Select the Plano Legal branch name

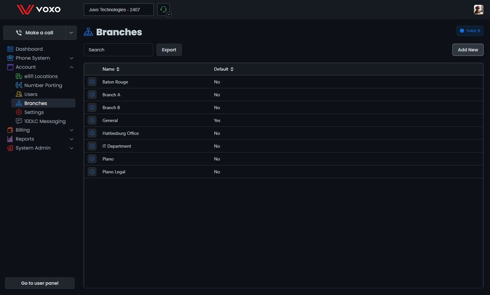pyautogui.click(x=114, y=172)
